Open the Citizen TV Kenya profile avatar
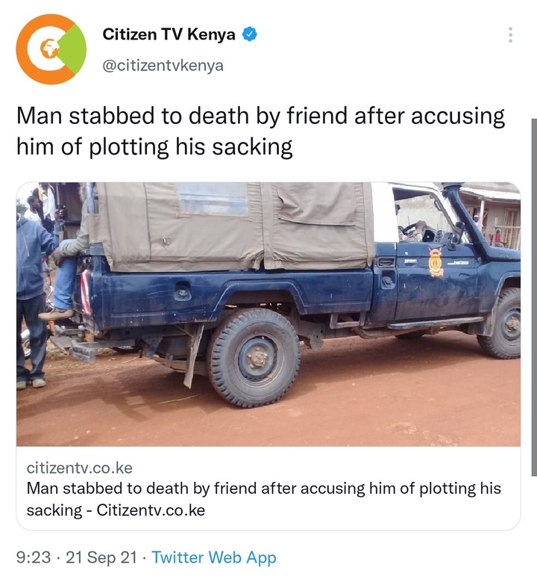Screen dimensions: 537x576 click(x=51, y=49)
